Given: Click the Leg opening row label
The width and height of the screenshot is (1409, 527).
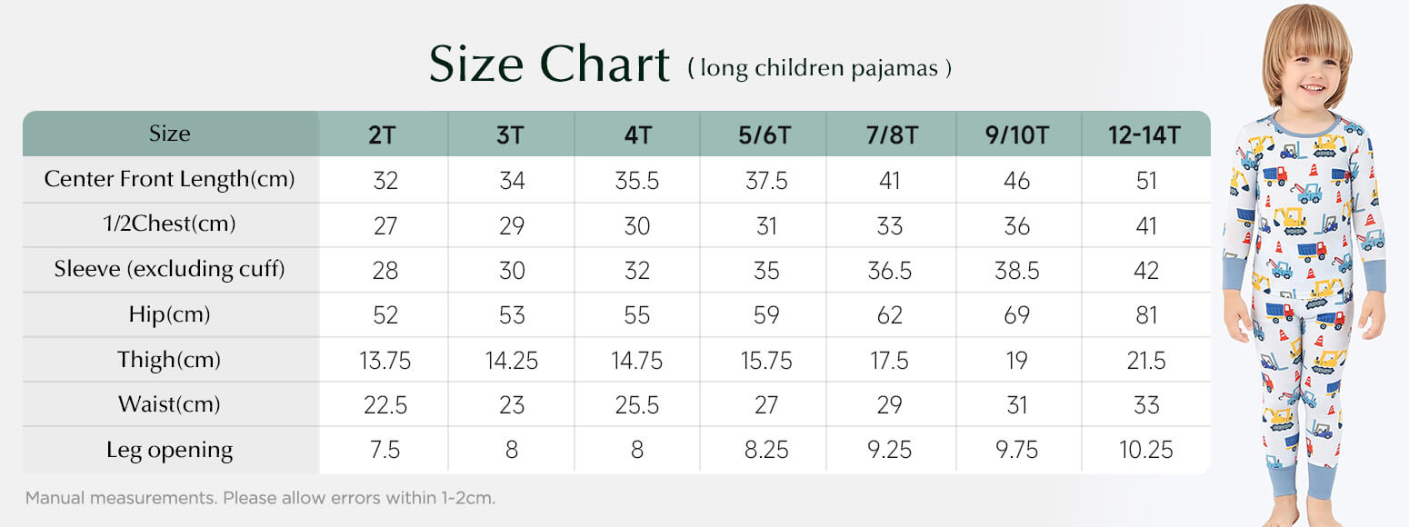Looking at the screenshot, I should pyautogui.click(x=170, y=450).
